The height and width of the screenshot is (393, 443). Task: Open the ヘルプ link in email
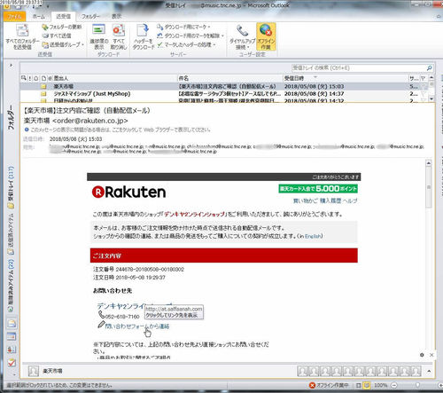click(x=350, y=200)
